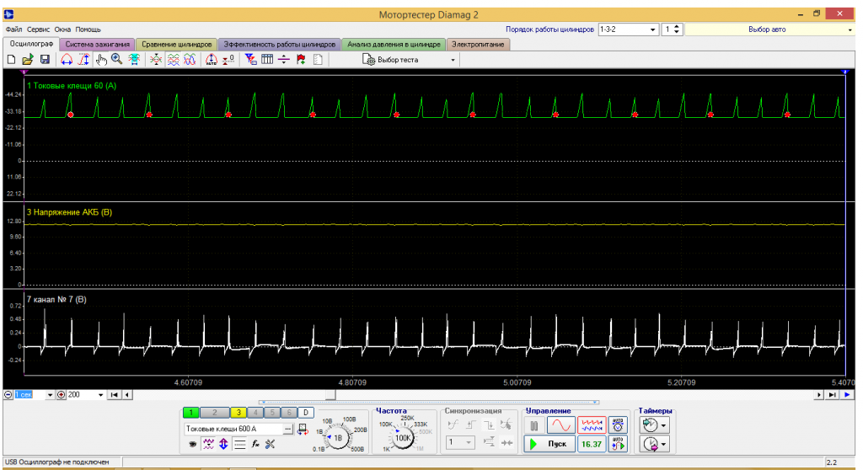863x470 pixels.
Task: Click the pause button
Action: coord(533,425)
